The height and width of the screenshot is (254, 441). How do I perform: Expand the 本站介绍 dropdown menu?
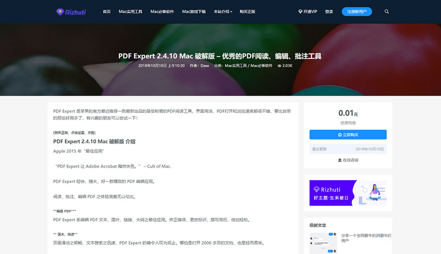(x=223, y=11)
